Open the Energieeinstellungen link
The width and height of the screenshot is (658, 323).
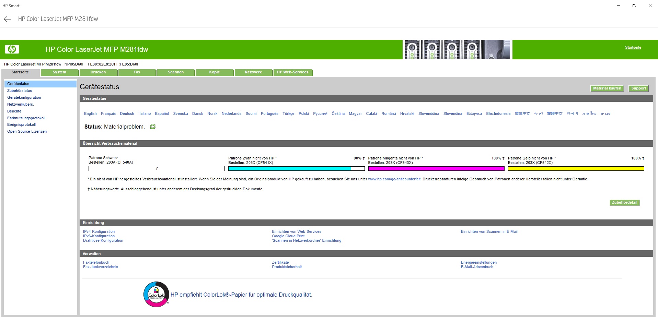479,263
